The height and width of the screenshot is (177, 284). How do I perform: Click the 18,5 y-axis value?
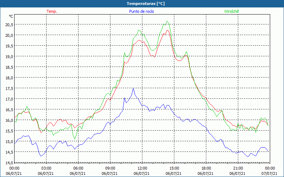9,67
